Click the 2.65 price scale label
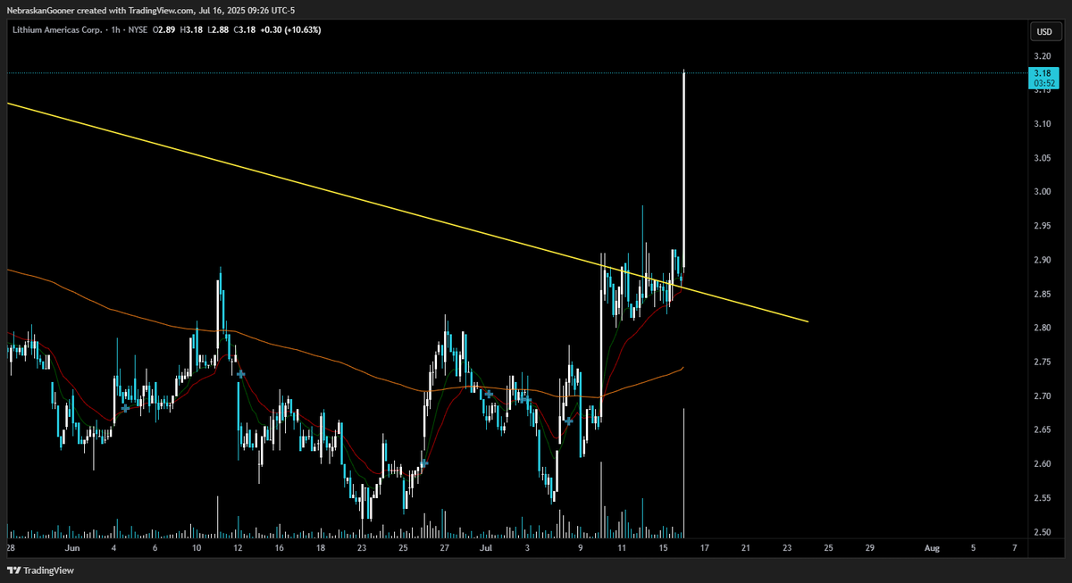Image resolution: width=1072 pixels, height=583 pixels. pyautogui.click(x=1042, y=429)
